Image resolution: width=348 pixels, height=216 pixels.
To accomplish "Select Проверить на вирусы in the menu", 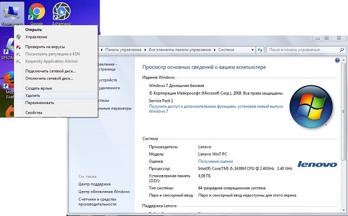I will (56, 47).
